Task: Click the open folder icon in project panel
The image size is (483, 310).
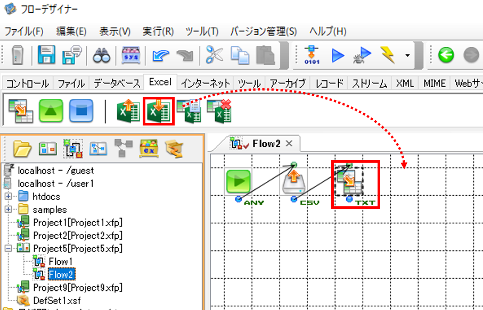Action: [x=22, y=148]
